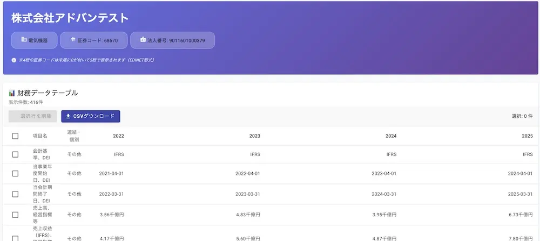
Task: Check the 売上収益(IFRS) row checkbox
Action: click(15, 238)
